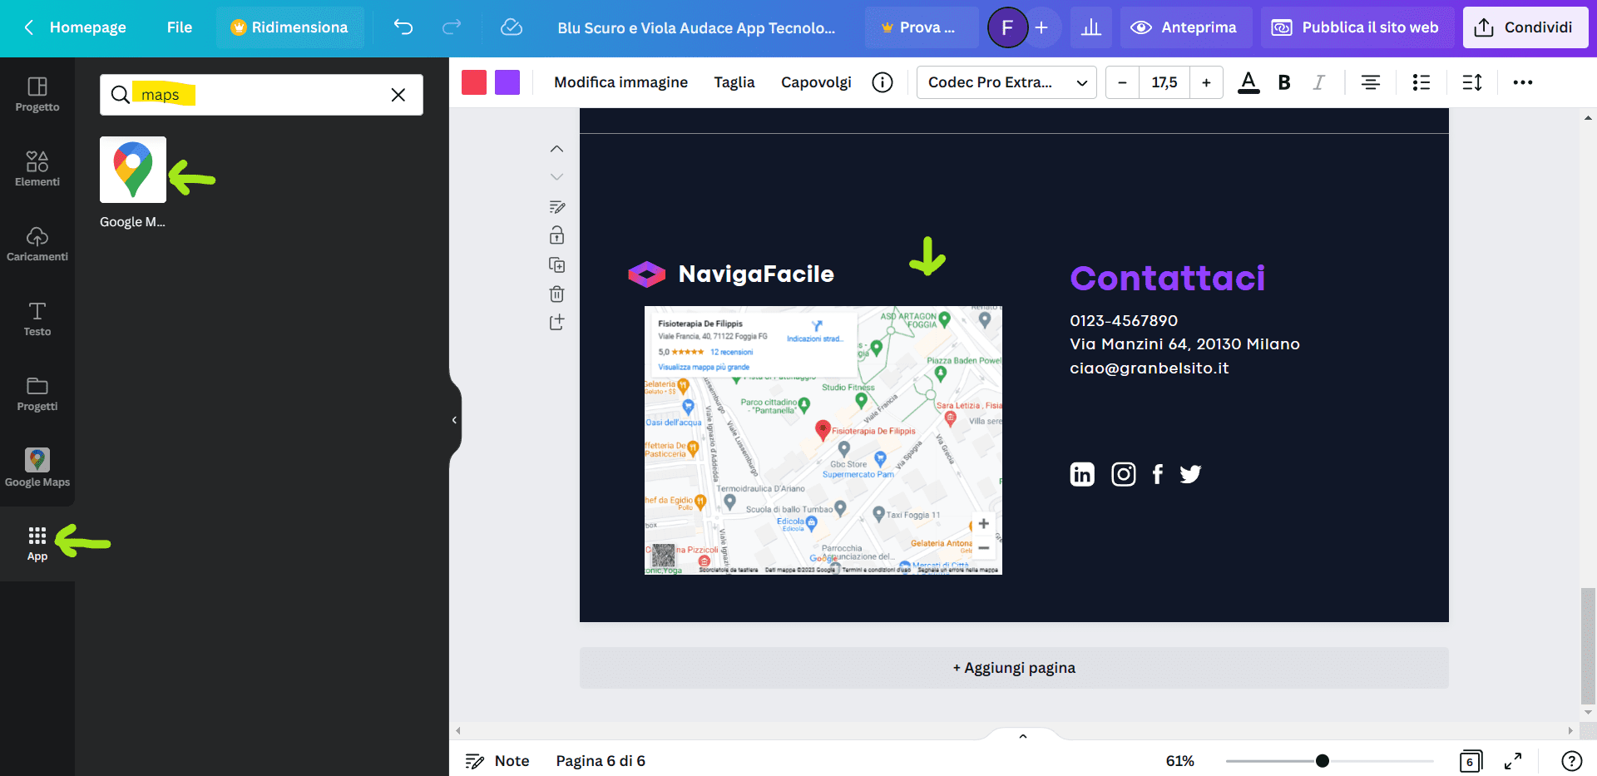Open line spacing options
The image size is (1597, 776).
(x=1472, y=82)
